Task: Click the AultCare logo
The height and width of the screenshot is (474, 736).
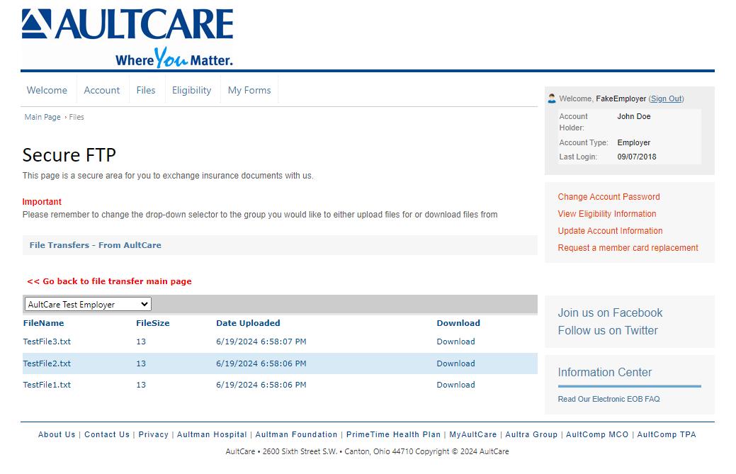Action: [x=128, y=38]
